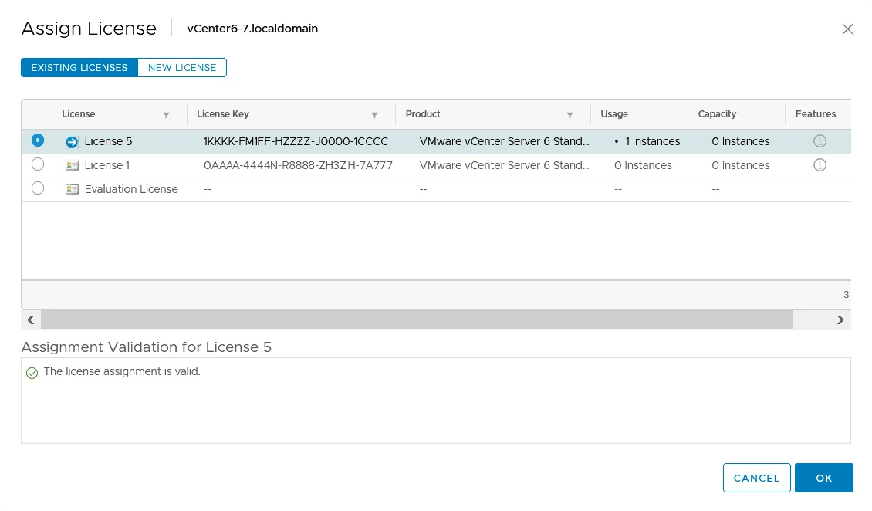Click the License 5 assigned-license icon

[73, 142]
